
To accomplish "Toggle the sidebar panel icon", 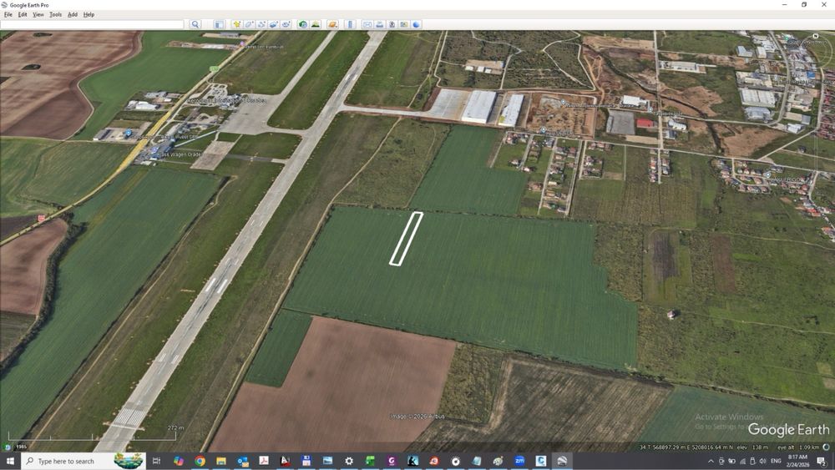I will 219,24.
